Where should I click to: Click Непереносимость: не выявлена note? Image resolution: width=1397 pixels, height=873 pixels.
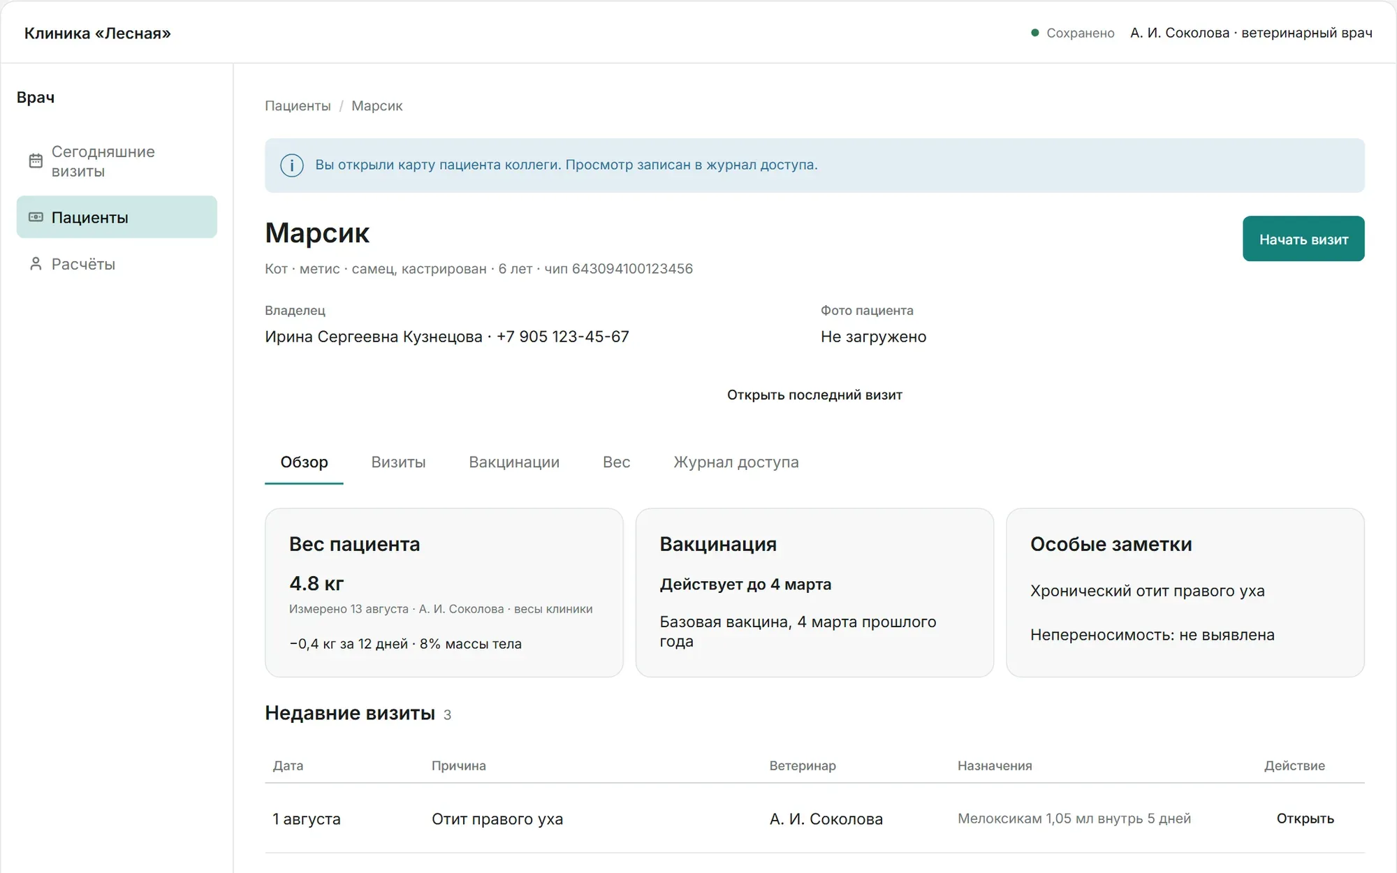click(x=1152, y=635)
